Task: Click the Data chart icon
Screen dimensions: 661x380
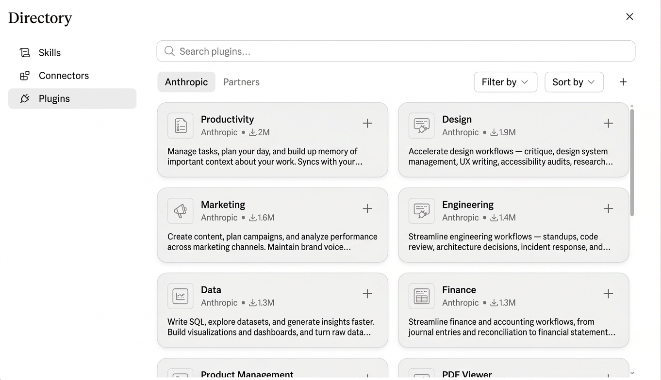Action: pos(181,296)
